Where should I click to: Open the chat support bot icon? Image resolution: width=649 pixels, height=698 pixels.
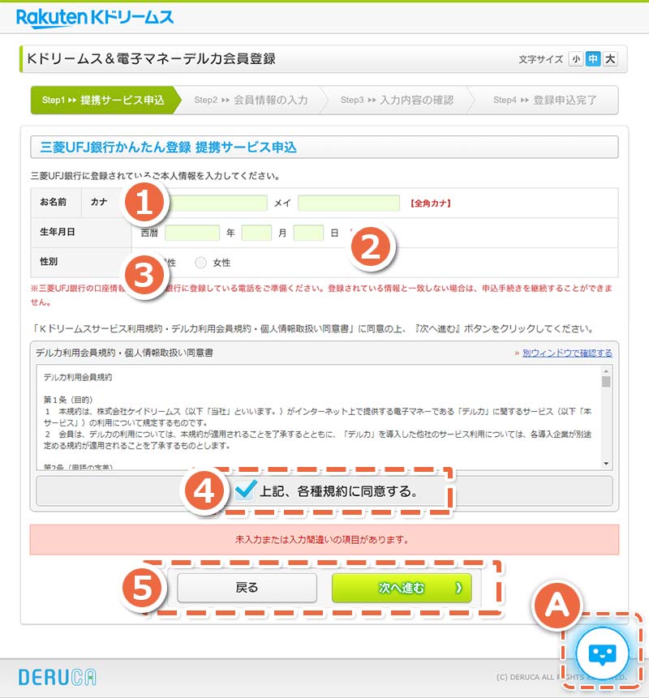click(602, 653)
